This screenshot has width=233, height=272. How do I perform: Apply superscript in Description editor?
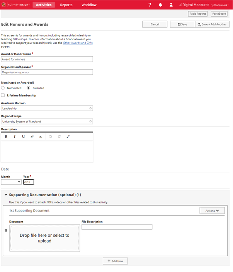tap(32, 137)
